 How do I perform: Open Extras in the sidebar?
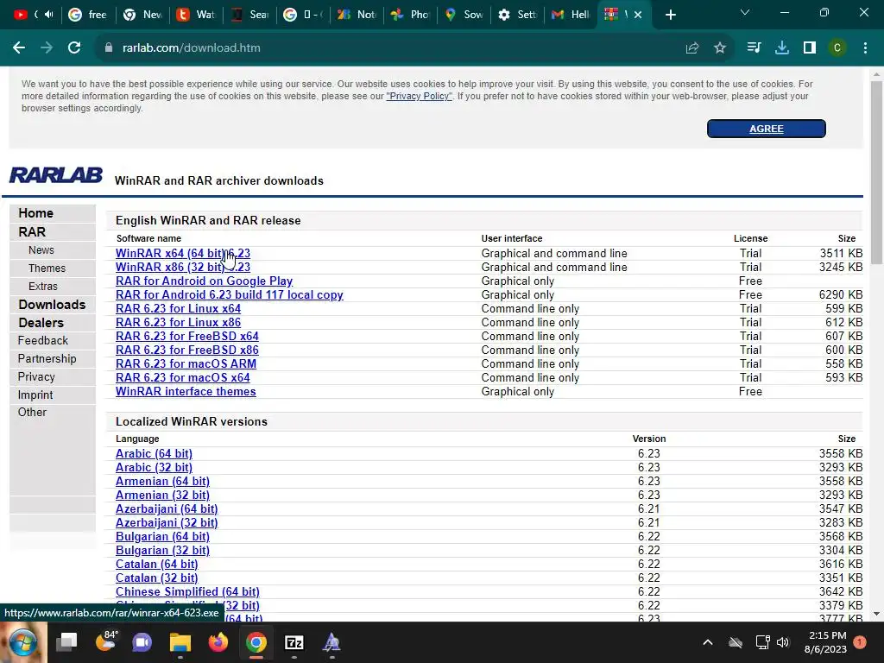(43, 287)
